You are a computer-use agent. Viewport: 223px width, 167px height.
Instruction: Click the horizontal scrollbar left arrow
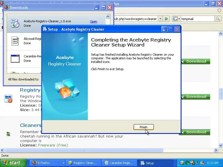2,150
